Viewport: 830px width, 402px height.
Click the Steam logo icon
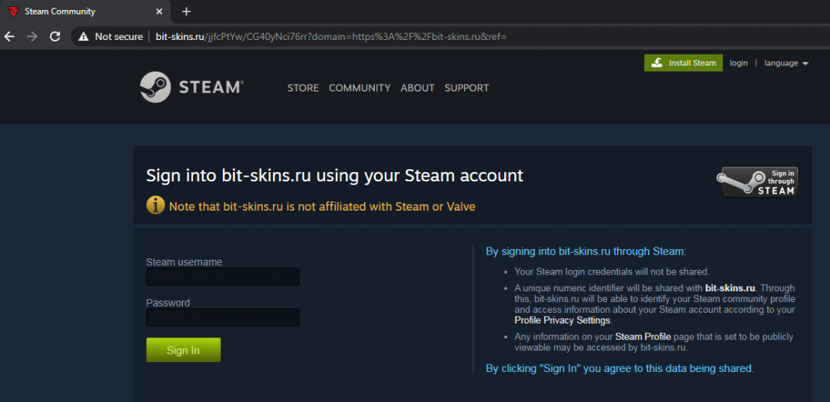155,88
